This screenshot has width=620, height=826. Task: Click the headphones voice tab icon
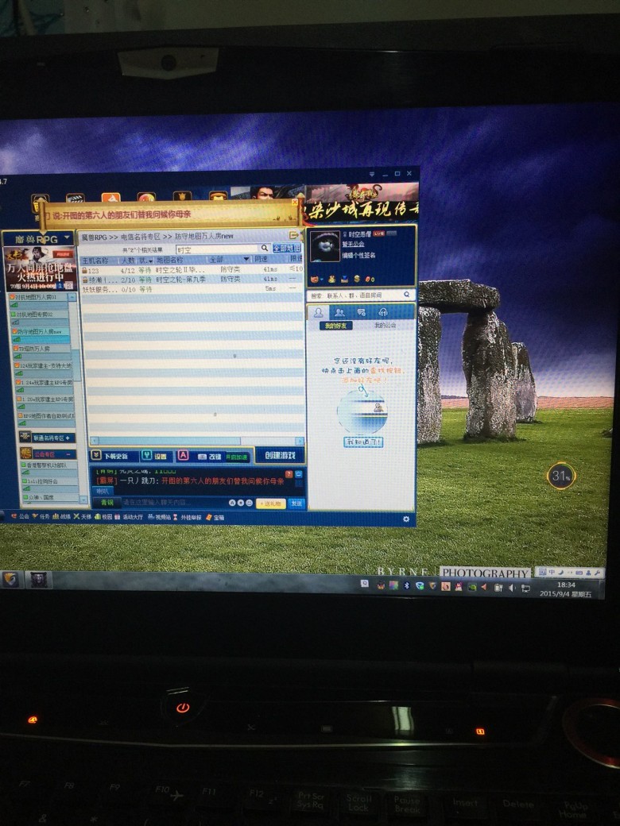(382, 312)
